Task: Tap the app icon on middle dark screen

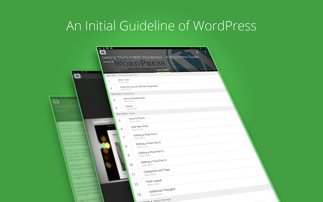Action: coord(77,76)
